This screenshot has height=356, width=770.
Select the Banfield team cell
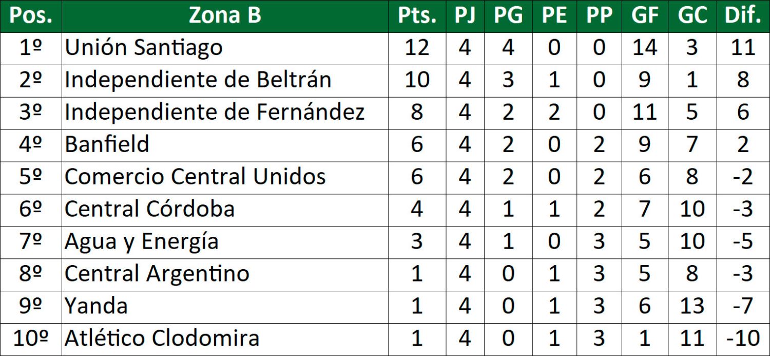pos(107,145)
